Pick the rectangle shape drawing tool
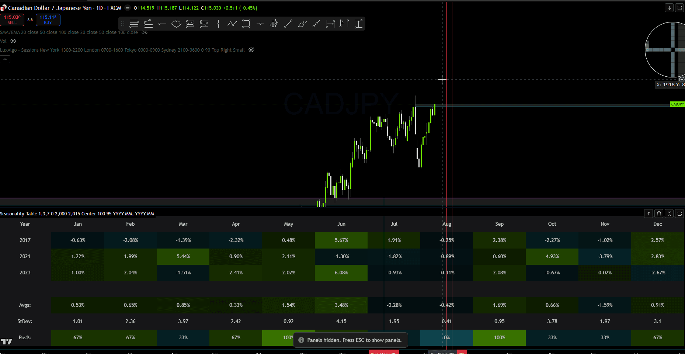 click(x=246, y=24)
